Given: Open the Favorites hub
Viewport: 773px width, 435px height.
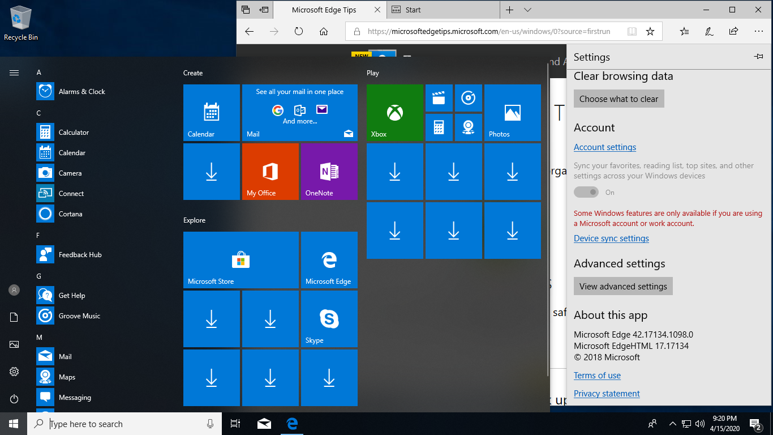Looking at the screenshot, I should tap(684, 32).
